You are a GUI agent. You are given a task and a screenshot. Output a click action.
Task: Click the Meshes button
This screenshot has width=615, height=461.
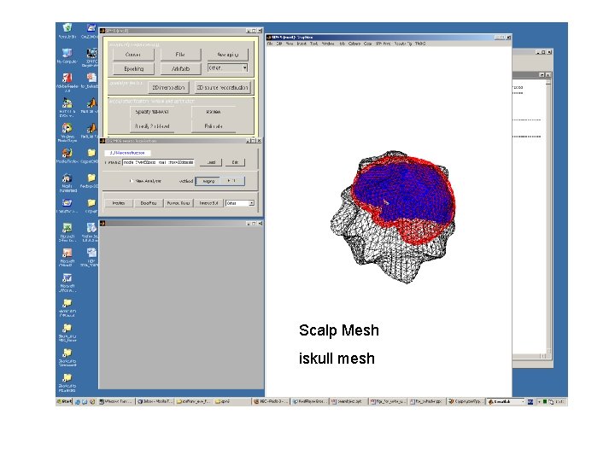[119, 203]
